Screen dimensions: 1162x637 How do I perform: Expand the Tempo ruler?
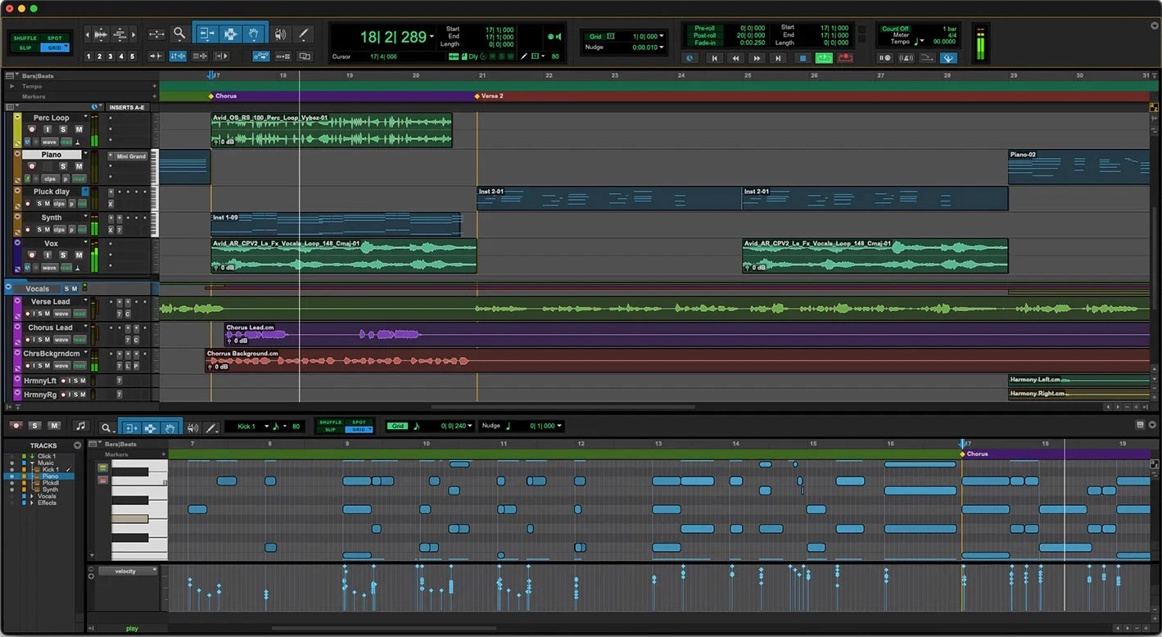click(11, 86)
